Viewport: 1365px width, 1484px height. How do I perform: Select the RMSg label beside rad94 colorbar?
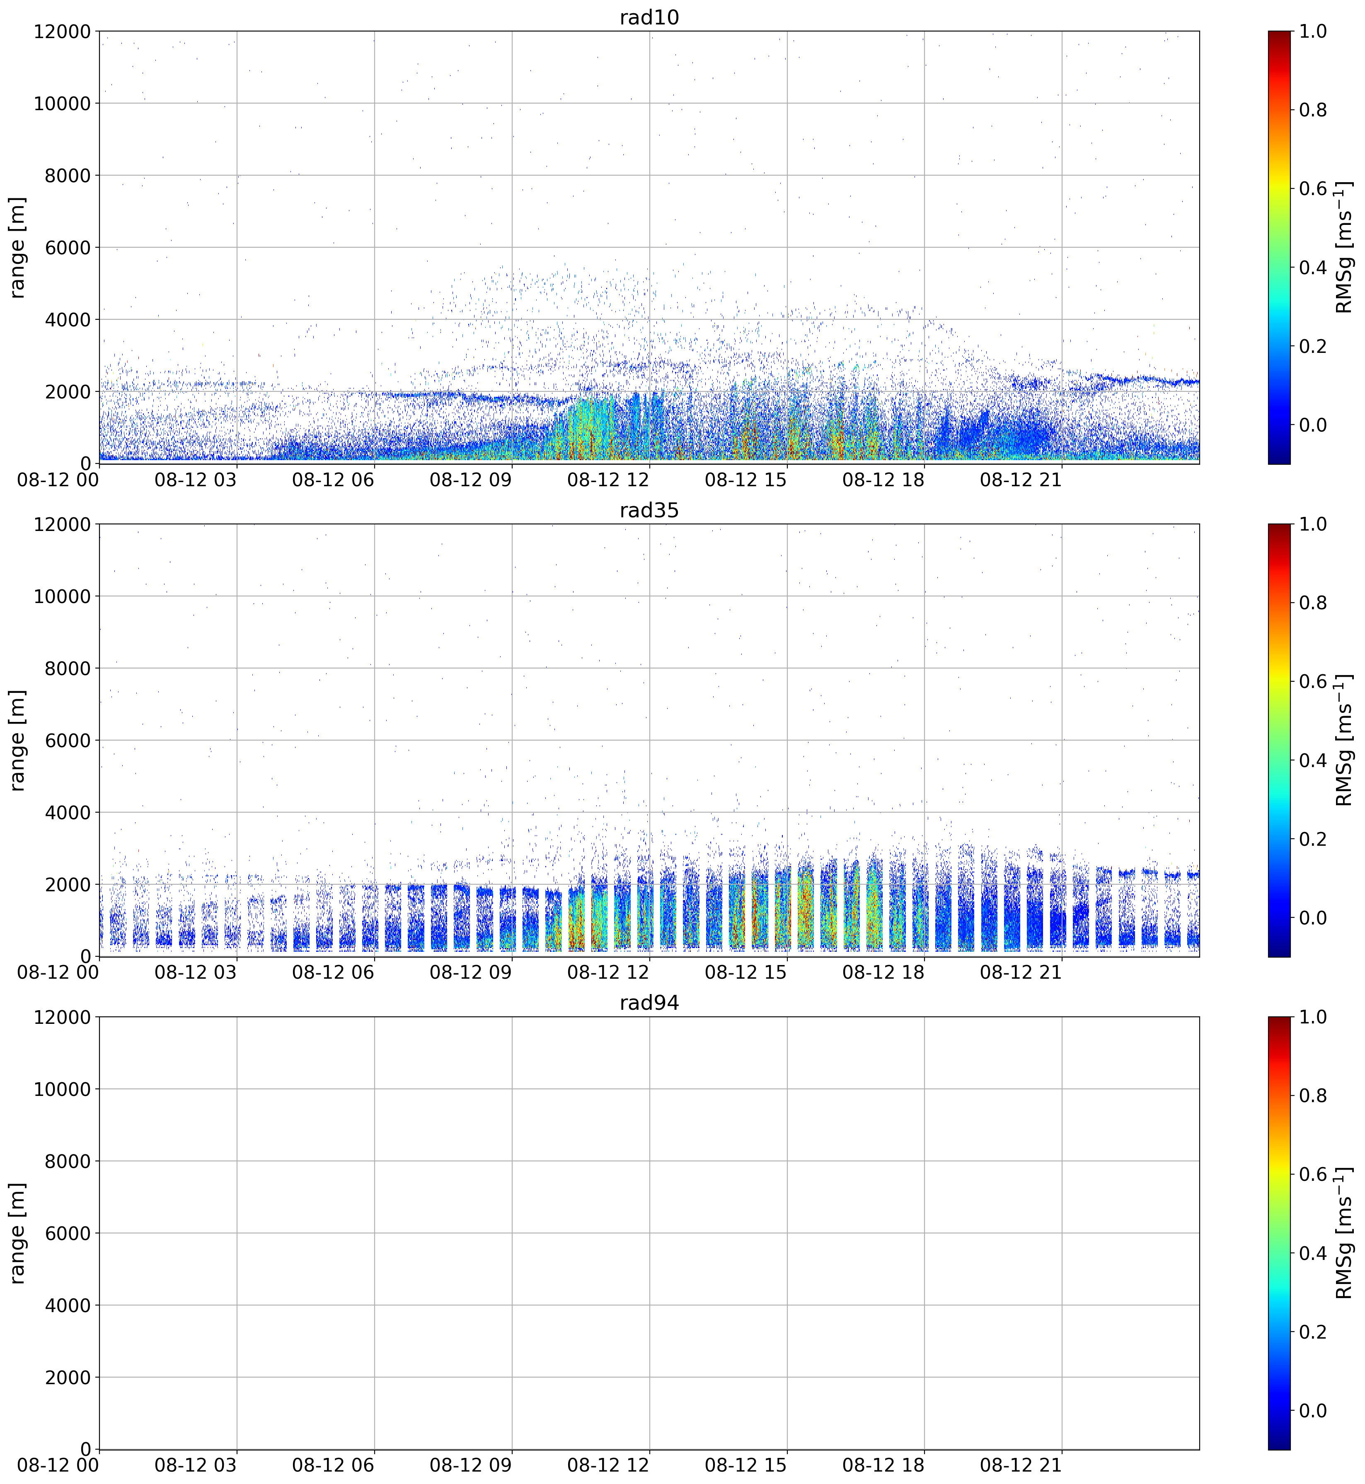(1344, 1233)
